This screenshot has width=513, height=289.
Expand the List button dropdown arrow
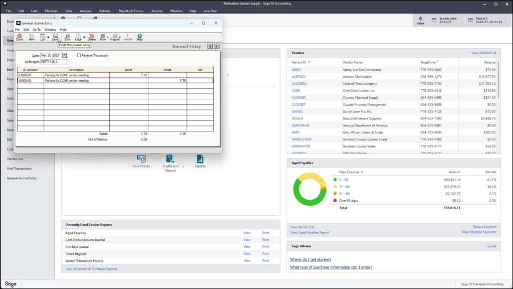(x=48, y=37)
